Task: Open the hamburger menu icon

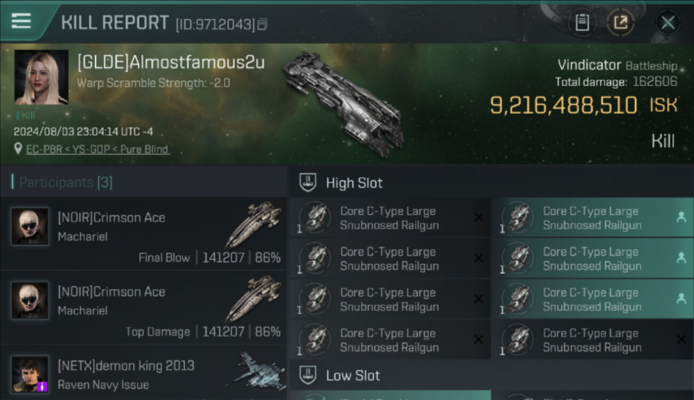Action: pos(21,21)
